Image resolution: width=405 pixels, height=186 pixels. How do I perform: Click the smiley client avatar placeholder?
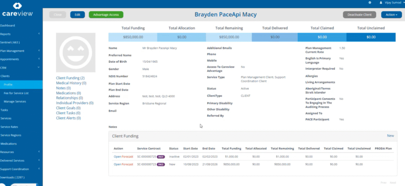click(76, 52)
